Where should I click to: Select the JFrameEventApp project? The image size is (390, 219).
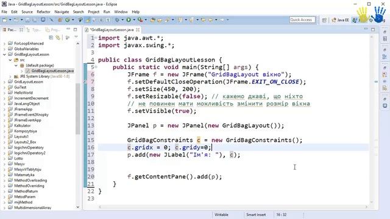pos(27,120)
